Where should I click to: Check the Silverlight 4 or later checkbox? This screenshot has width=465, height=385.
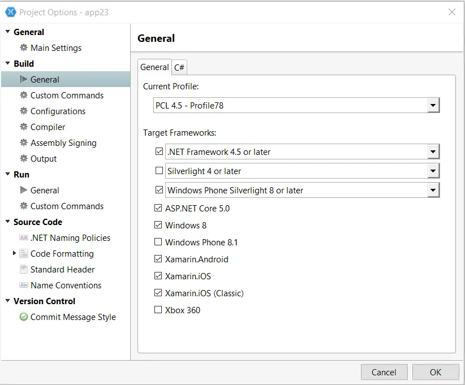(159, 171)
